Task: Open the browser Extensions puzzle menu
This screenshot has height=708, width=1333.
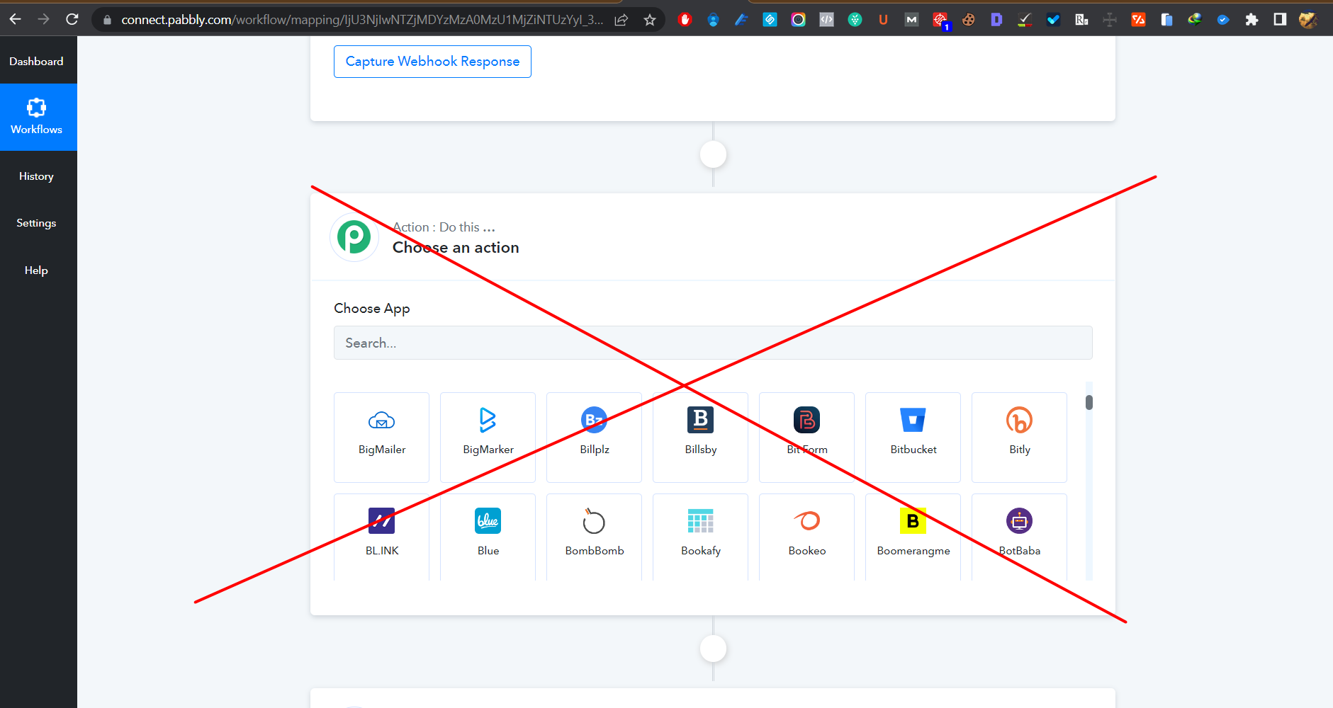Action: click(1252, 20)
